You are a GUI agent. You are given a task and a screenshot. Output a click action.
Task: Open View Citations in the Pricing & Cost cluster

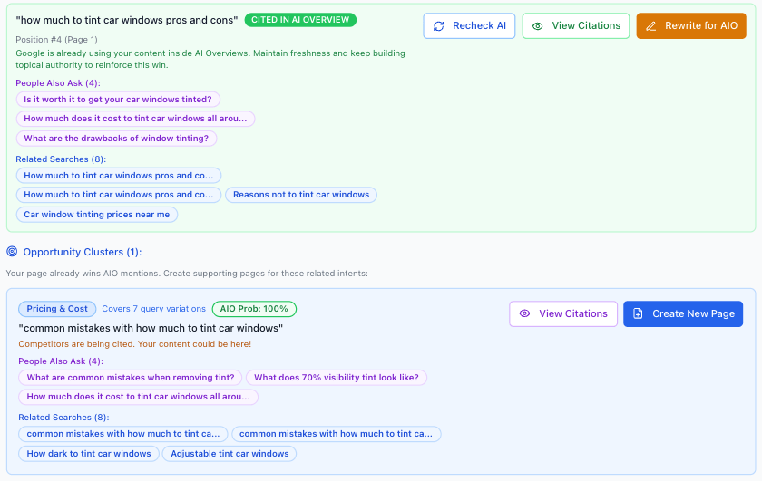coord(563,313)
